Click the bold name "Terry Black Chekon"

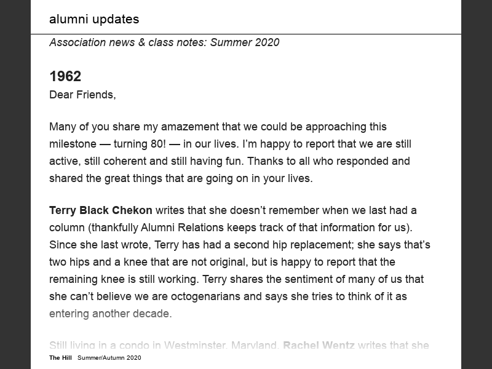click(100, 210)
